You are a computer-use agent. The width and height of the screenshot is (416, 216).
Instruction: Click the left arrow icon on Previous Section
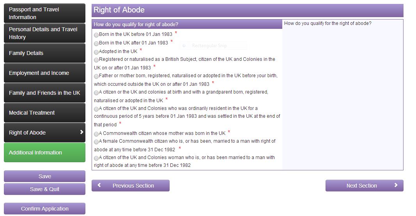(99, 185)
